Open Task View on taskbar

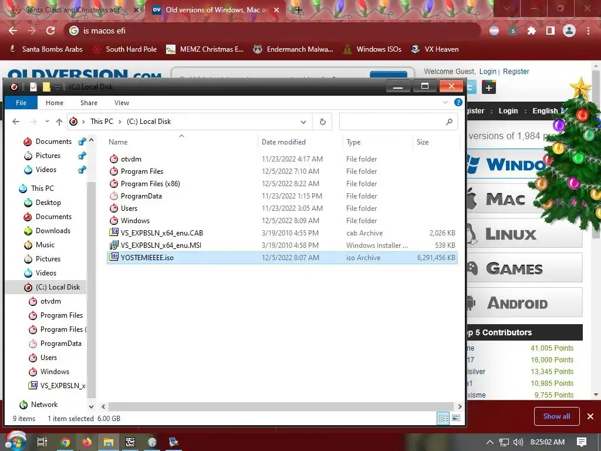point(42,442)
